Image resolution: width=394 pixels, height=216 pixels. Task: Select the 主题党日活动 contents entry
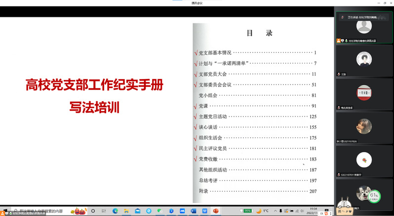click(x=216, y=117)
